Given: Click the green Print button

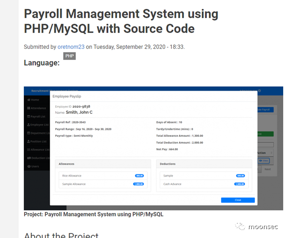Looking at the screenshot, I should [265, 134].
